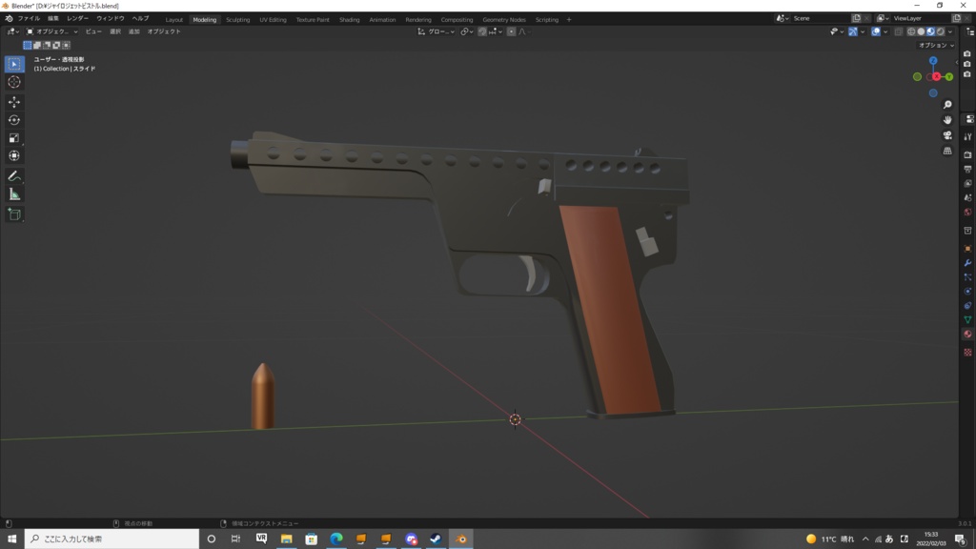Image resolution: width=976 pixels, height=549 pixels.
Task: Select the Annotate pencil tool
Action: [14, 176]
